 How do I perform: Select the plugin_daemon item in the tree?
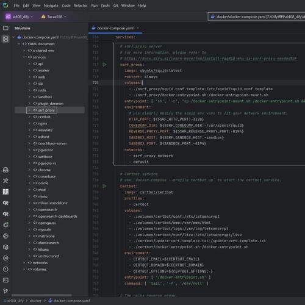click(x=51, y=104)
